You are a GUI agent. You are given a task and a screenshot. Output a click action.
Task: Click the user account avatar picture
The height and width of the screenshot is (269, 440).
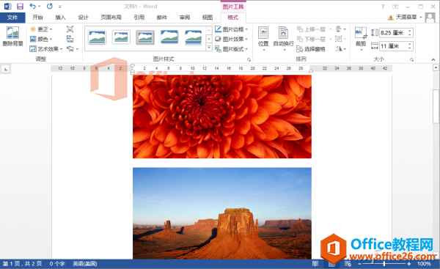430,18
